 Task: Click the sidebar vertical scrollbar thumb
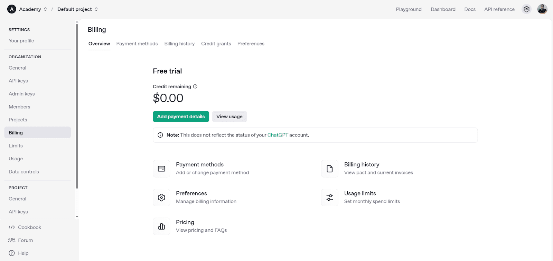[77, 106]
